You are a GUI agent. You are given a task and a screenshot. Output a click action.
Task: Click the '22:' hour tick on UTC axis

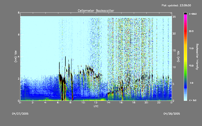coord(159,103)
